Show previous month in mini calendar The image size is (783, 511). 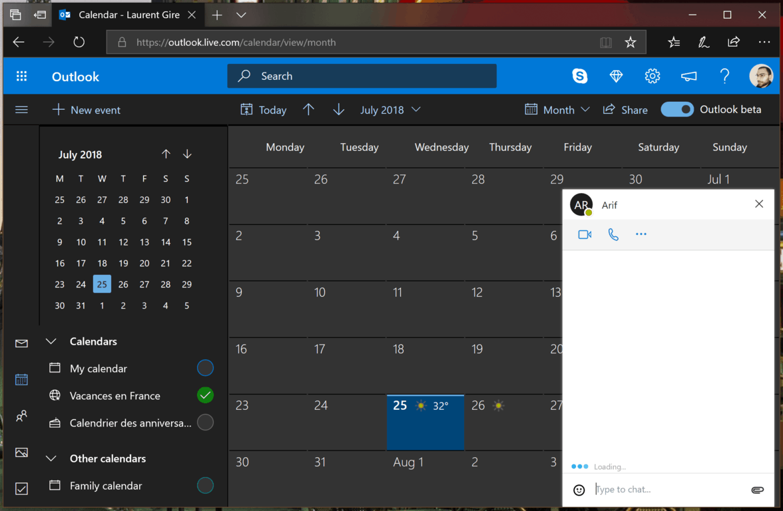(166, 154)
